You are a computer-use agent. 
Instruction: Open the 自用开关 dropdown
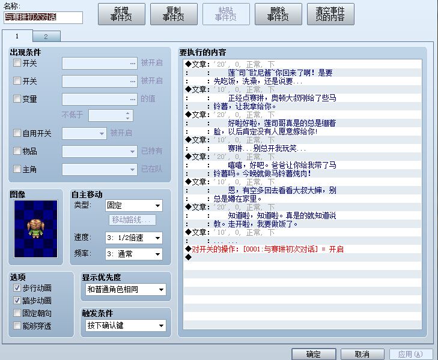[84, 134]
